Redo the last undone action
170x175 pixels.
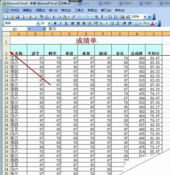[x=87, y=17]
